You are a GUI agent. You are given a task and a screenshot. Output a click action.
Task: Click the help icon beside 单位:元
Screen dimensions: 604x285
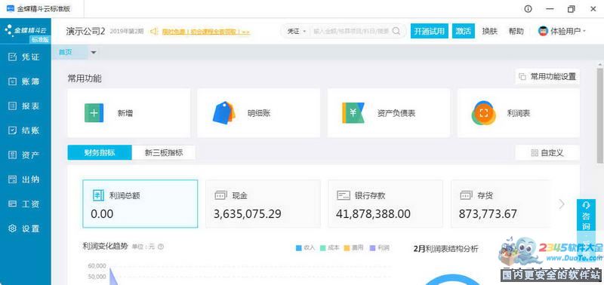click(x=161, y=247)
